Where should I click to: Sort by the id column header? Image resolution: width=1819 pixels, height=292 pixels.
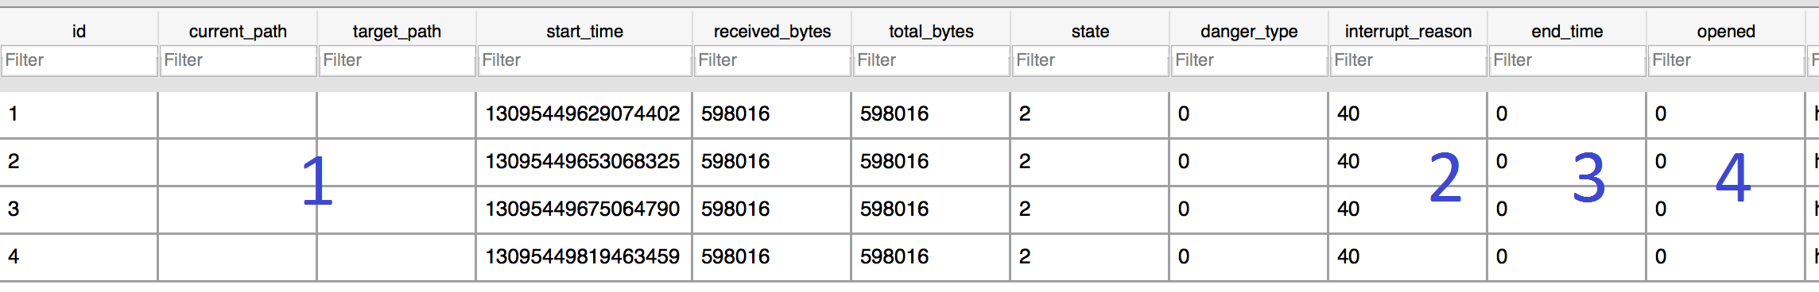pos(79,31)
